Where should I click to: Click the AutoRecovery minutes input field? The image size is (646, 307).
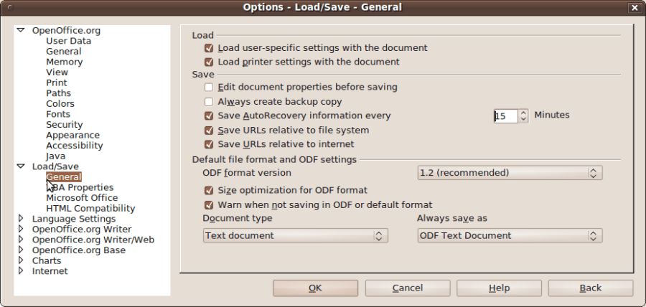[x=505, y=115]
